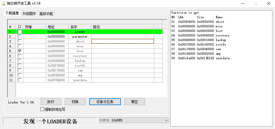The width and height of the screenshot is (275, 129).
Task: Minimize the 瑞芯微开发工具 window
Action: pos(243,3)
